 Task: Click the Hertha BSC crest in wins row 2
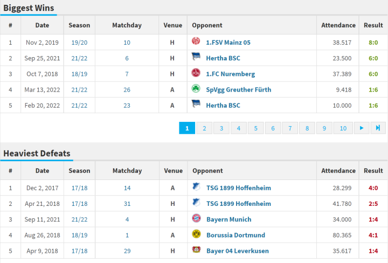196,58
